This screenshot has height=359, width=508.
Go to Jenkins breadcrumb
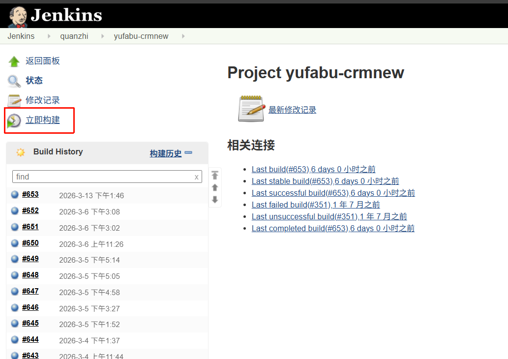tap(21, 36)
